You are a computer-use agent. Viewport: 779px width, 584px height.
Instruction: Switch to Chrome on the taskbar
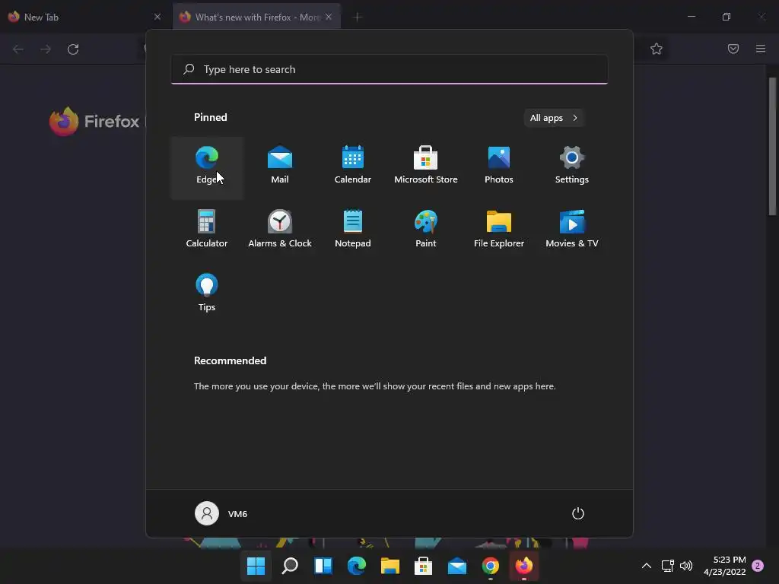[491, 566]
